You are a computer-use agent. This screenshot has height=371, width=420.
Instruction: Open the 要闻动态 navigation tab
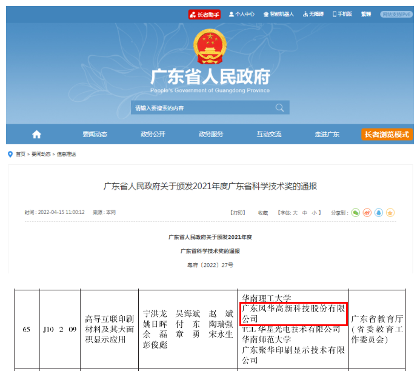click(x=95, y=134)
